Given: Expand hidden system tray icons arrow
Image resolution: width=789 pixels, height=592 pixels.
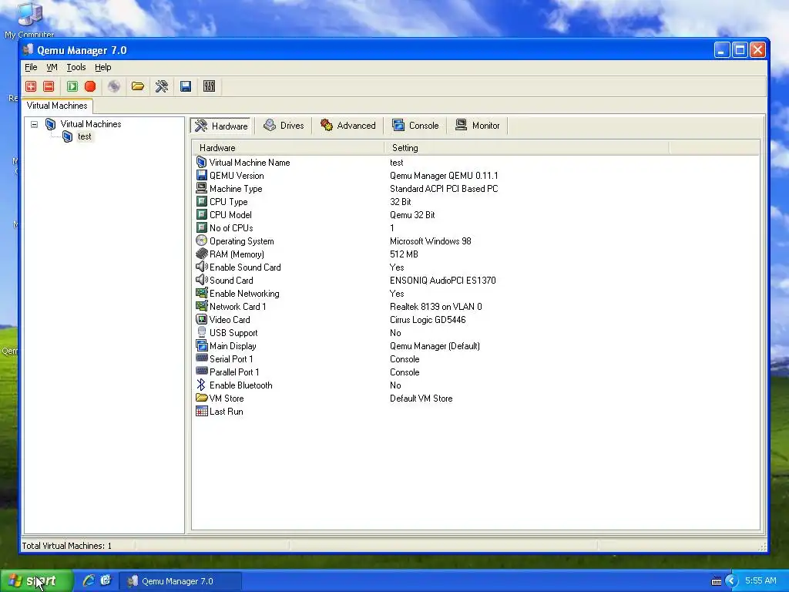Looking at the screenshot, I should coord(731,581).
